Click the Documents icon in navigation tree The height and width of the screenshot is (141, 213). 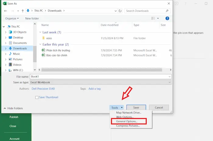point(10,43)
